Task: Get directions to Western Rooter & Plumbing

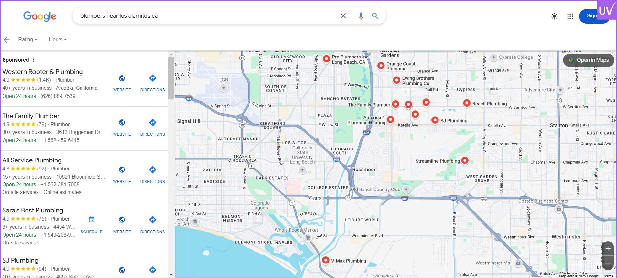Action: point(153,78)
